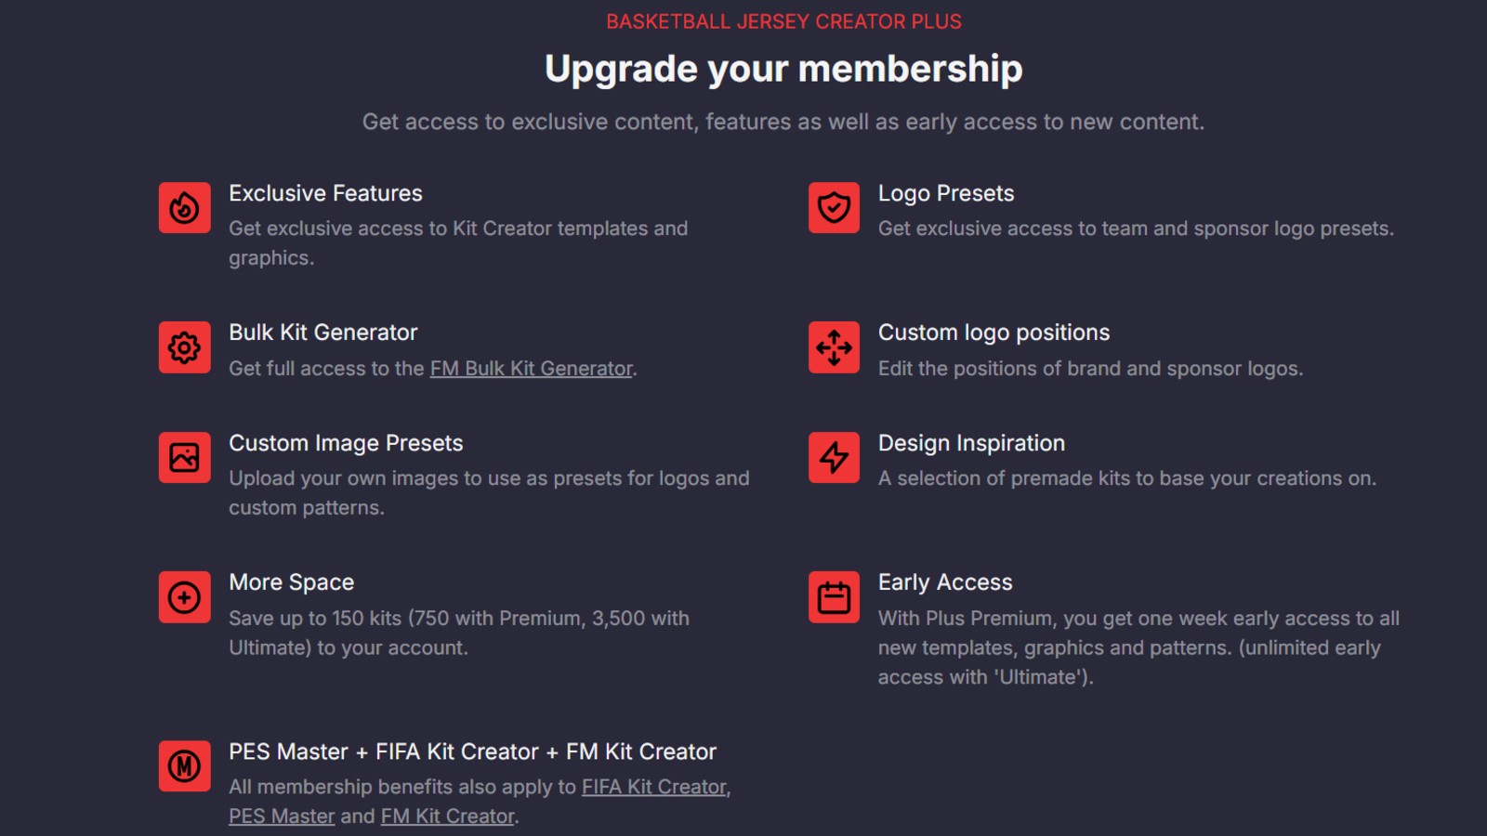1487x836 pixels.
Task: Click the flame icon beside Exclusive Features
Action: (184, 208)
